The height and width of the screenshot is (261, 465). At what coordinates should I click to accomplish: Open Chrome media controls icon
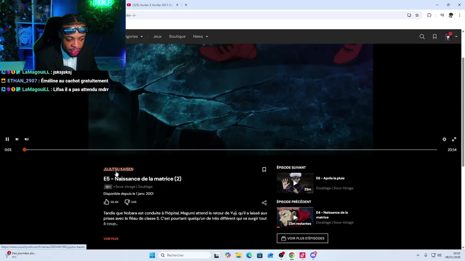(442, 15)
